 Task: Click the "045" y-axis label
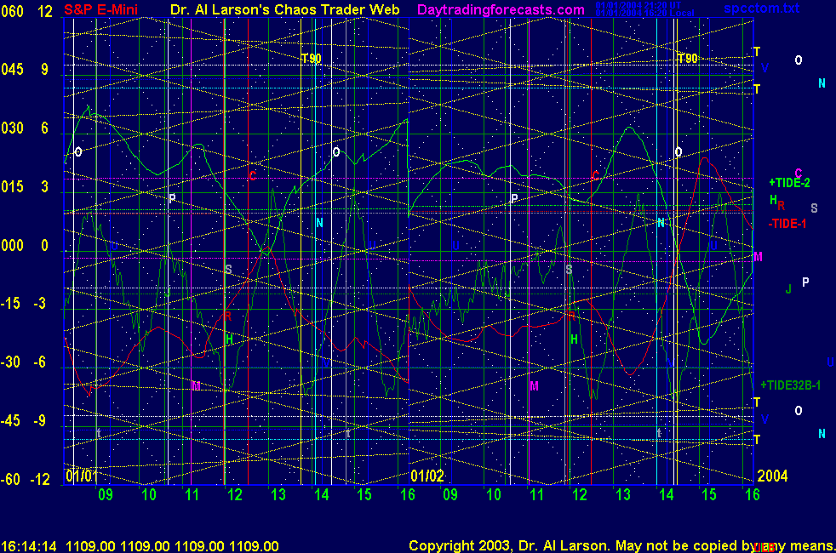[12, 69]
